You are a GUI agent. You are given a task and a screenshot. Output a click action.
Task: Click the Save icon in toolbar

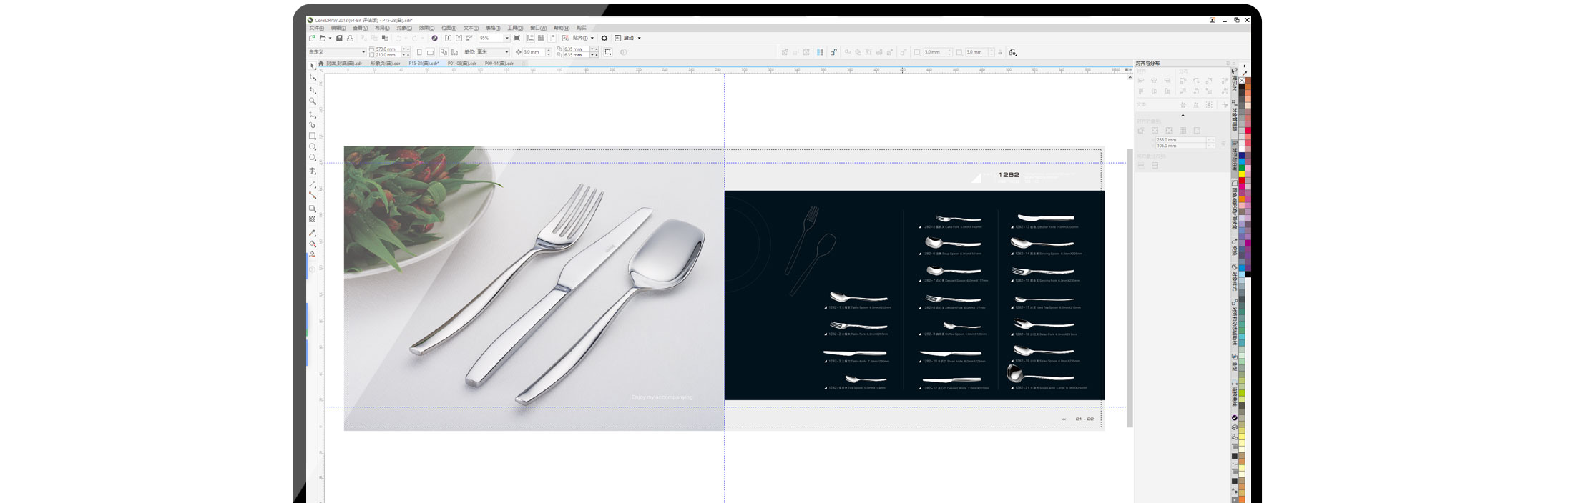(340, 38)
